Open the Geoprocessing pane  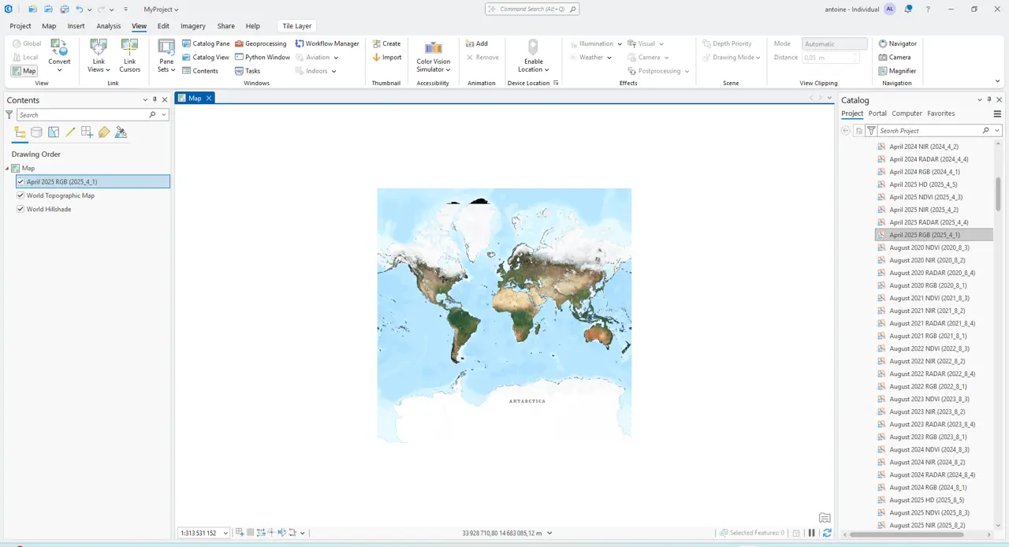[266, 43]
